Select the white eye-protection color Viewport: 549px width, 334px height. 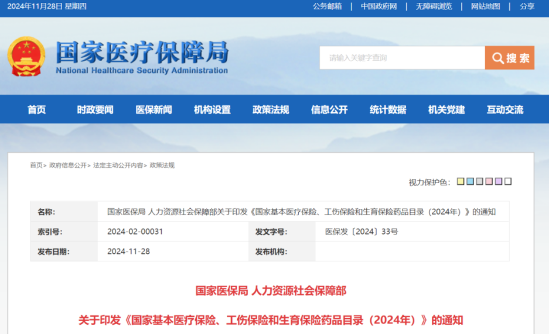coord(508,181)
